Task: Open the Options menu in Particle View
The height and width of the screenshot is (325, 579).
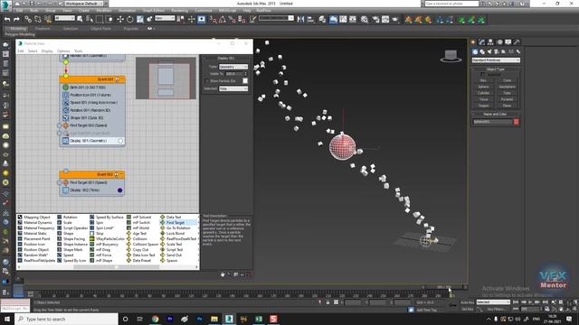Action: (63, 51)
